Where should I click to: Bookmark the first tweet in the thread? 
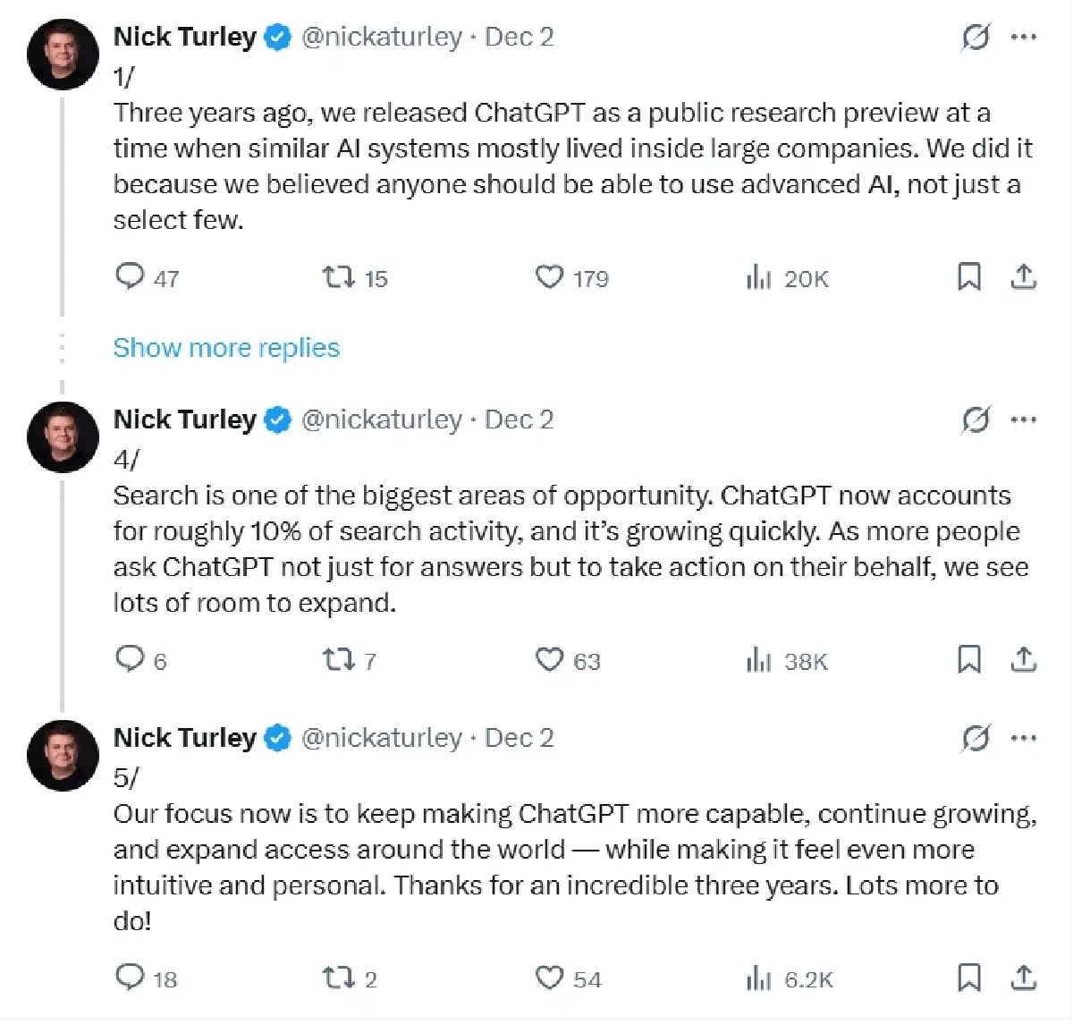point(970,277)
